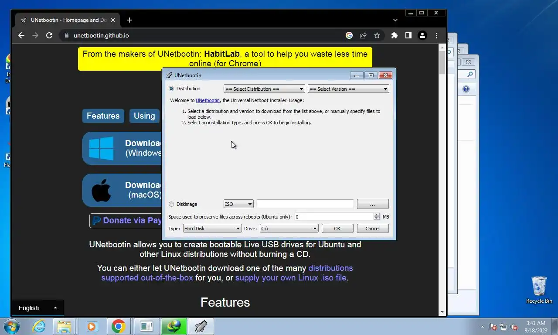This screenshot has width=558, height=335.
Task: Click the taskbar clock showing 3:41 AM
Action: 536,327
